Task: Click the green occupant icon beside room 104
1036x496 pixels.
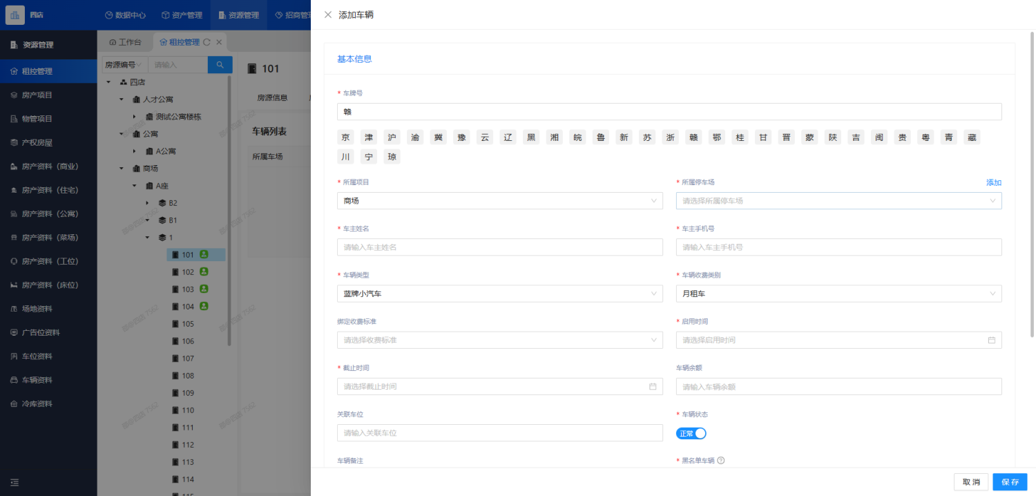Action: [204, 306]
